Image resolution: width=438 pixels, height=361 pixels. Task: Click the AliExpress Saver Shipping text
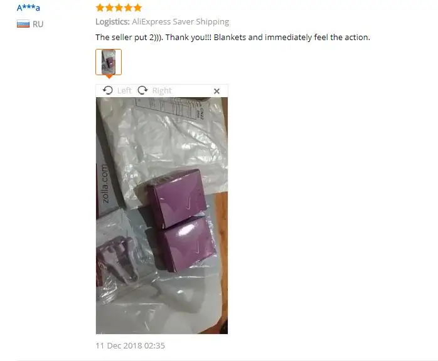[181, 22]
